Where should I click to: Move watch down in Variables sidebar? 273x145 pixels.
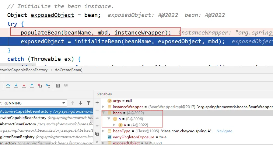pos(97,126)
